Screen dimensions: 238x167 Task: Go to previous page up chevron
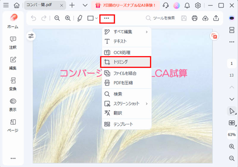tap(232, 87)
